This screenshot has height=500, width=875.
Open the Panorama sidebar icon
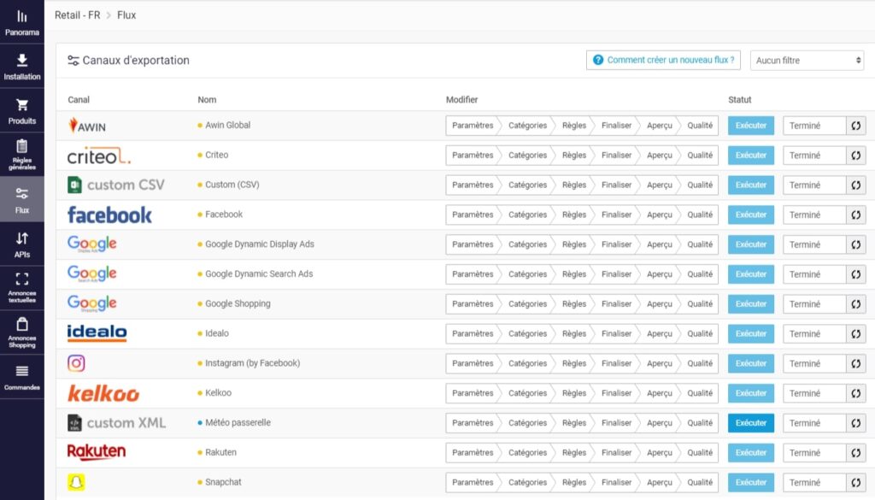21,17
